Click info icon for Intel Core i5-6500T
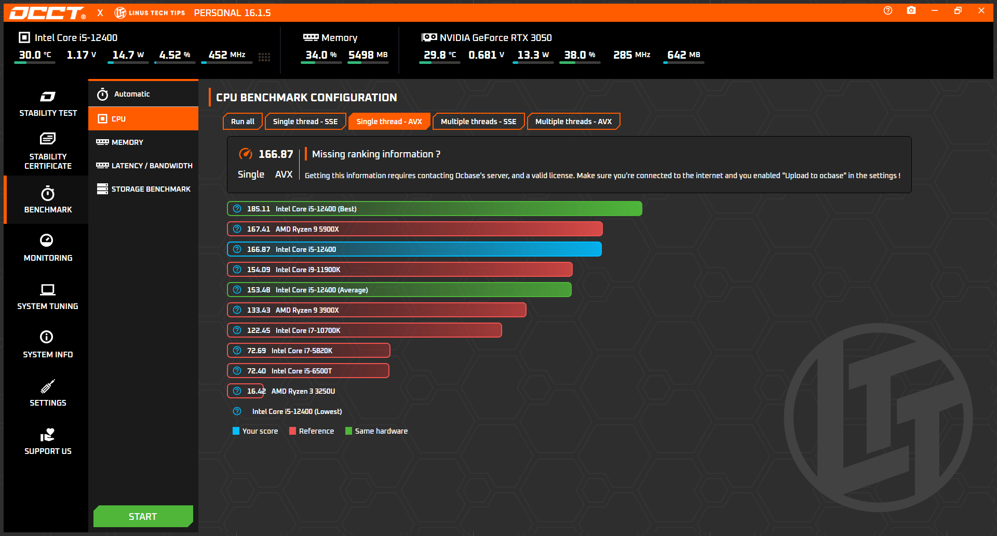This screenshot has height=536, width=997. (237, 371)
